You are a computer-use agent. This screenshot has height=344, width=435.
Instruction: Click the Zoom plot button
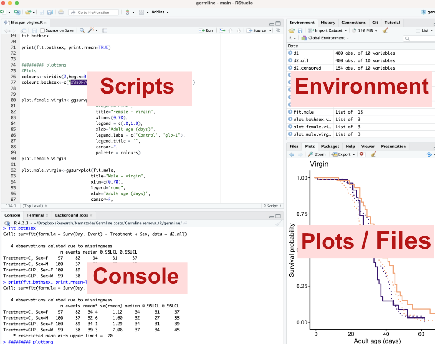tap(317, 154)
